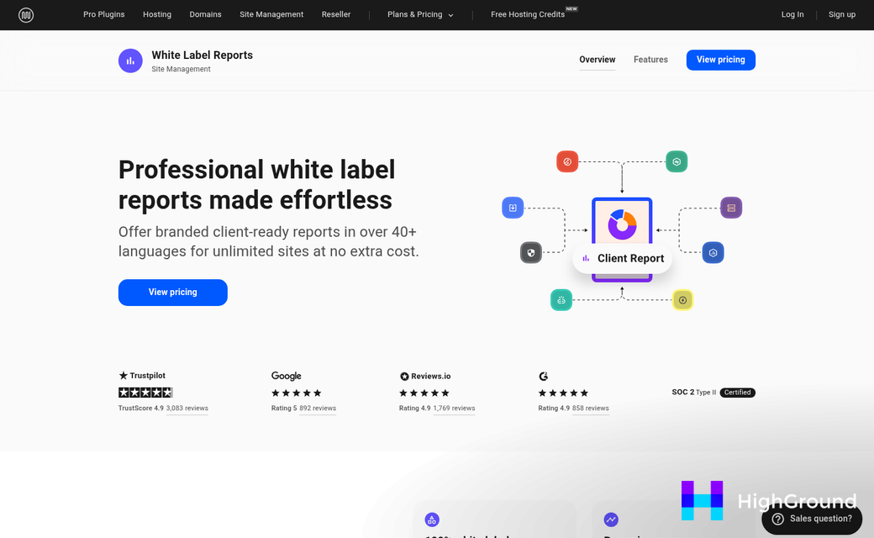Click the Trustpilot star rating bar
The image size is (874, 538).
[145, 392]
